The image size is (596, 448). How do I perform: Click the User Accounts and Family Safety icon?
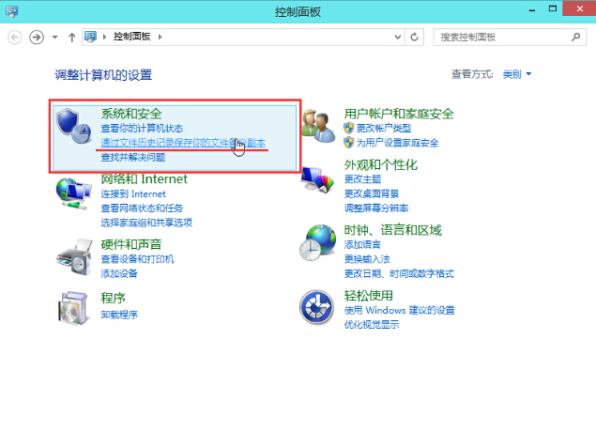(x=319, y=127)
